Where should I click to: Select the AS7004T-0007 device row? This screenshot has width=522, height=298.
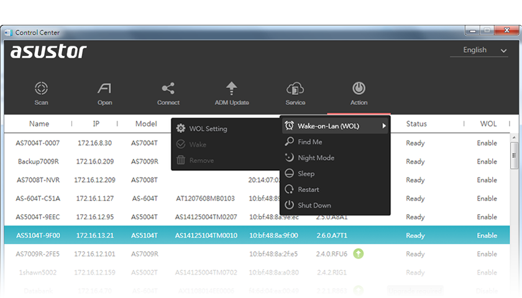257,143
